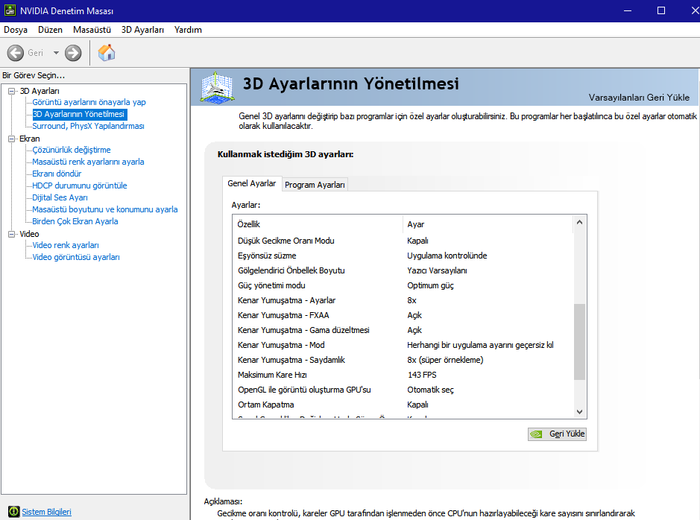Click the 8x (süper örnekleme) value

[445, 360]
